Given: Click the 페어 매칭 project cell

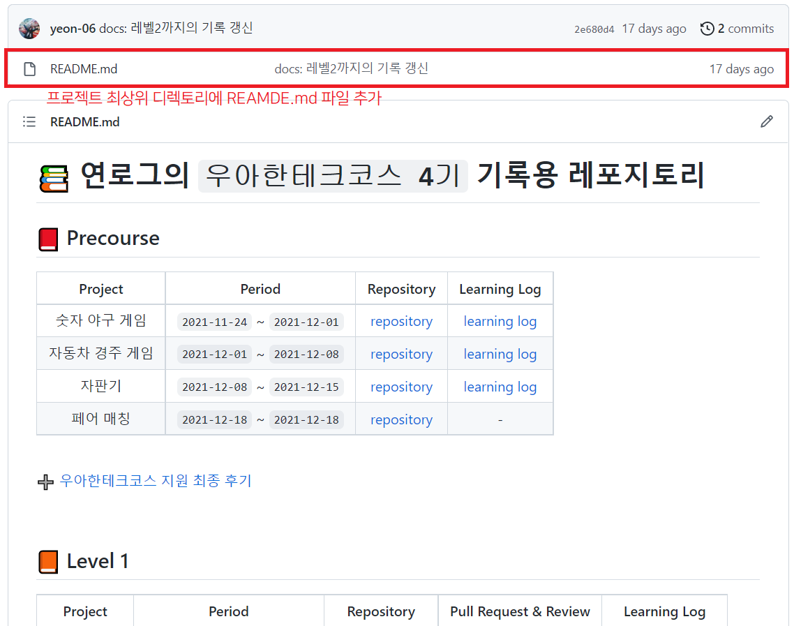Looking at the screenshot, I should click(100, 419).
